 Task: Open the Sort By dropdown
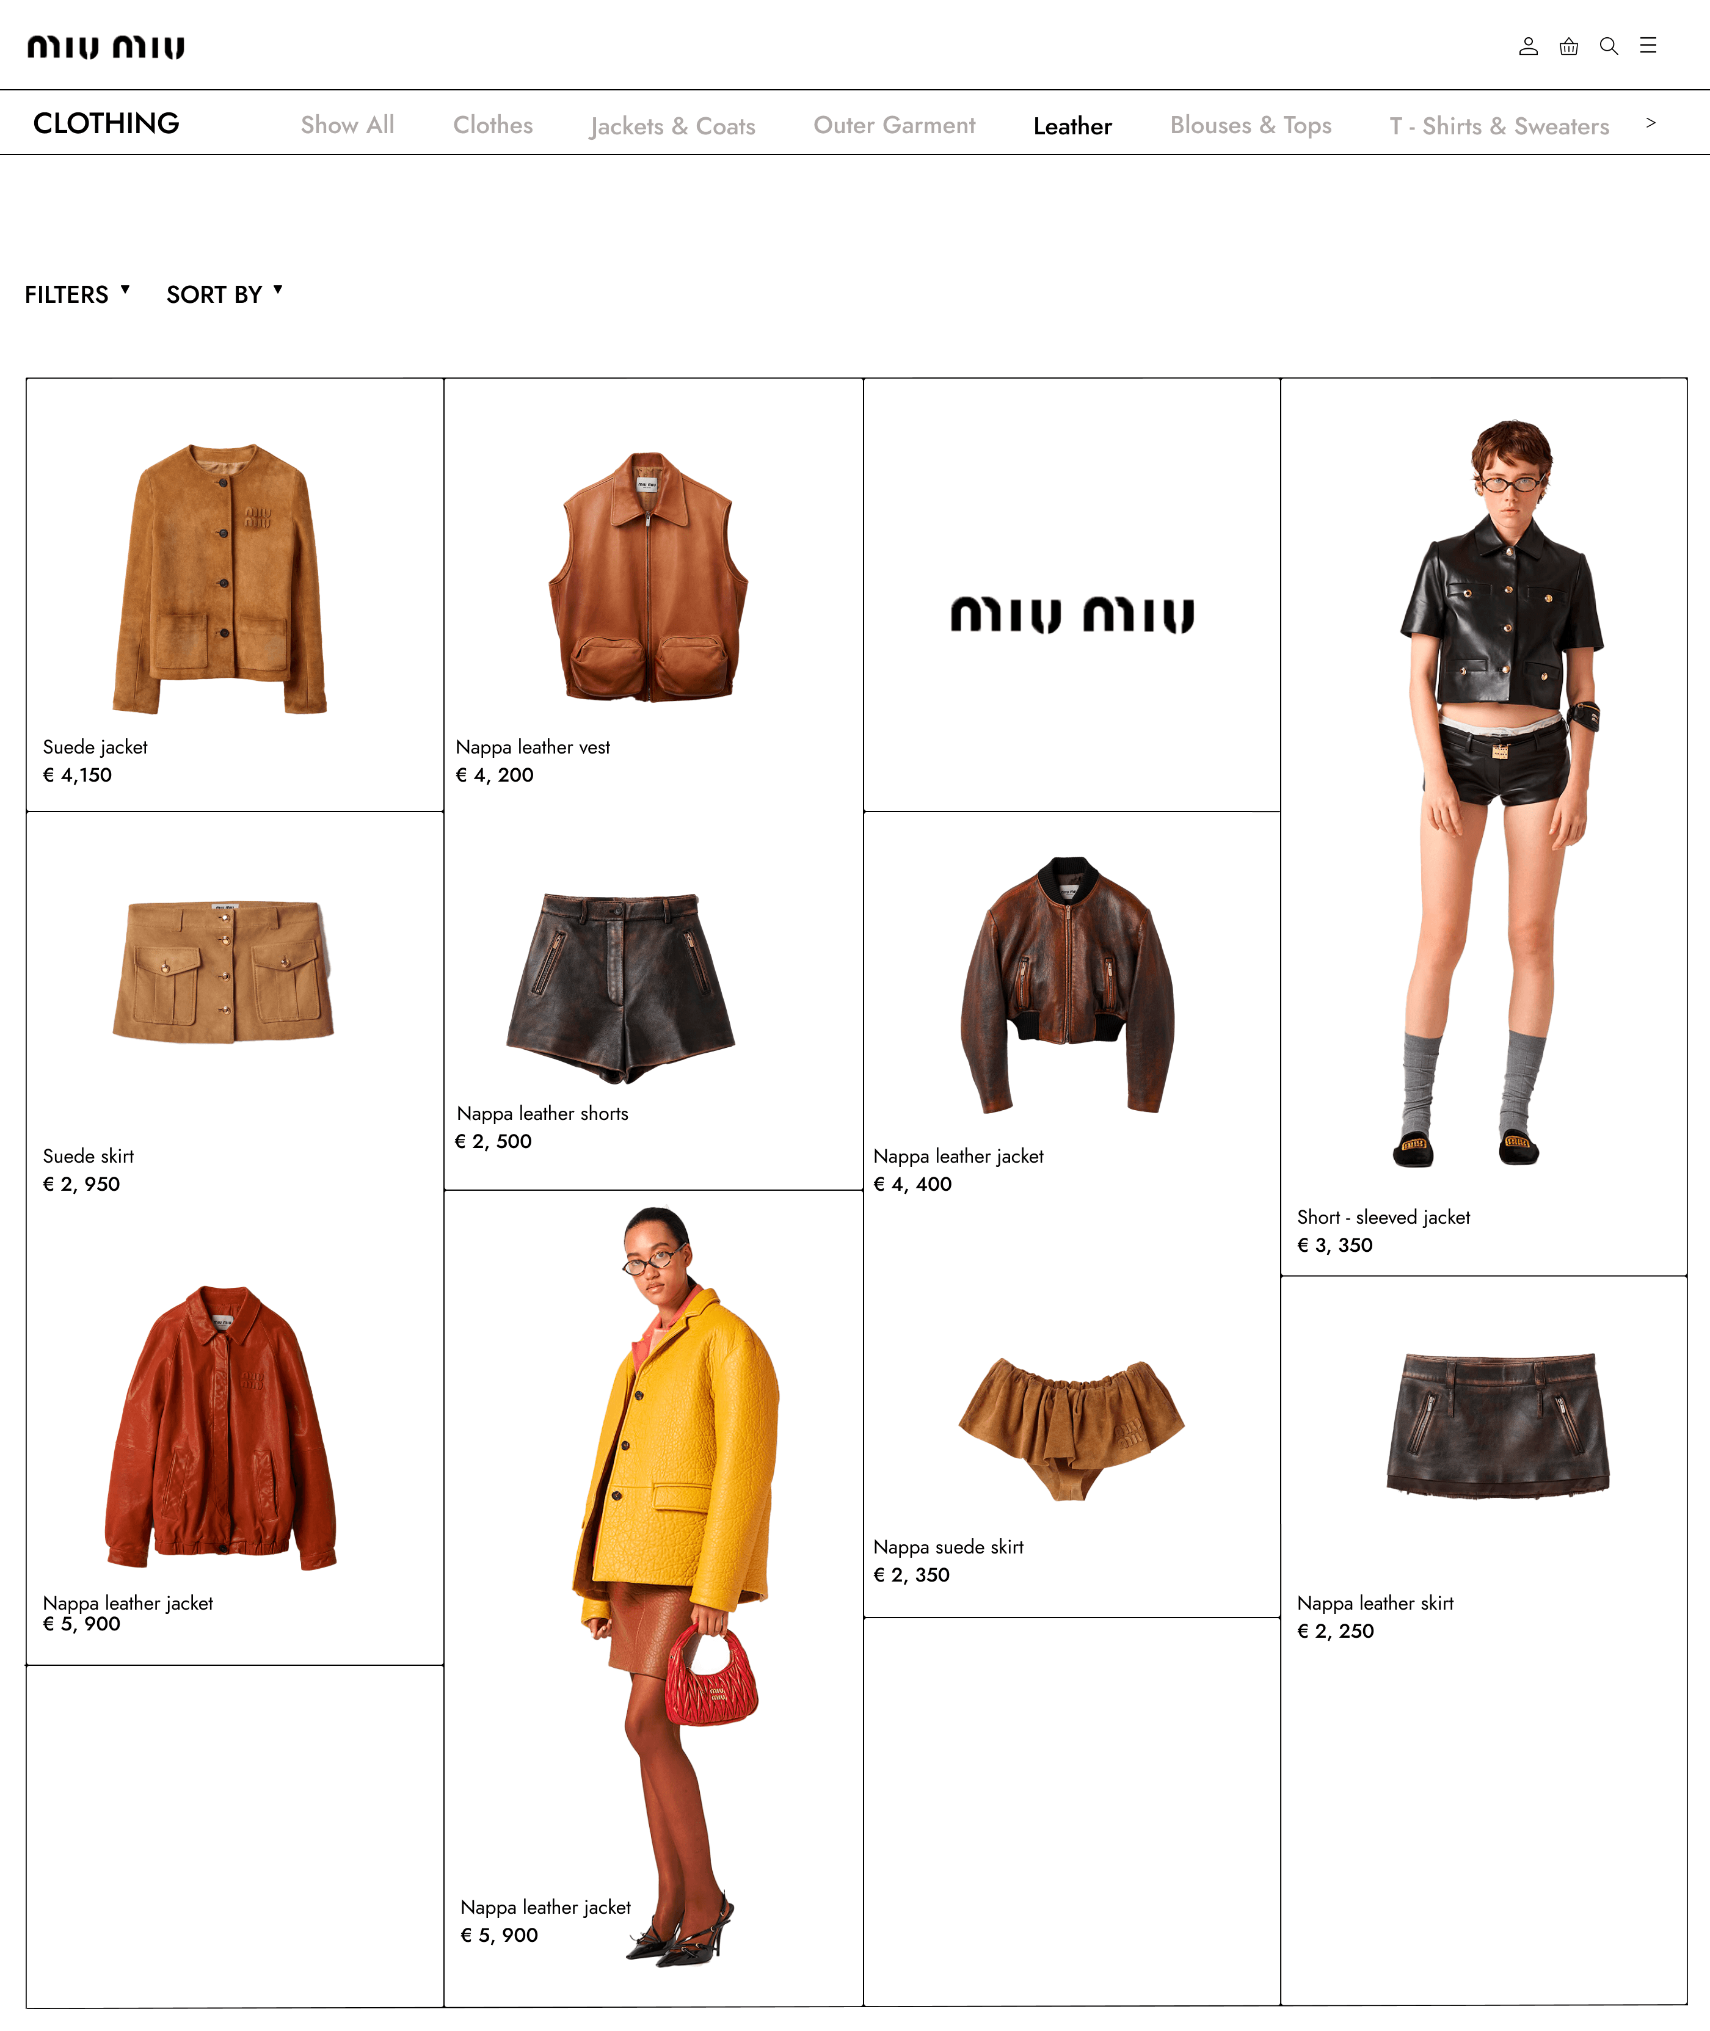[224, 294]
